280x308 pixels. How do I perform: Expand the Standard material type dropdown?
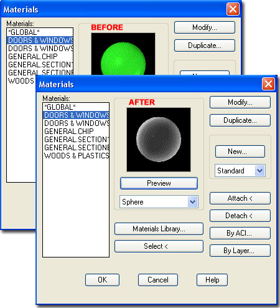click(x=260, y=171)
